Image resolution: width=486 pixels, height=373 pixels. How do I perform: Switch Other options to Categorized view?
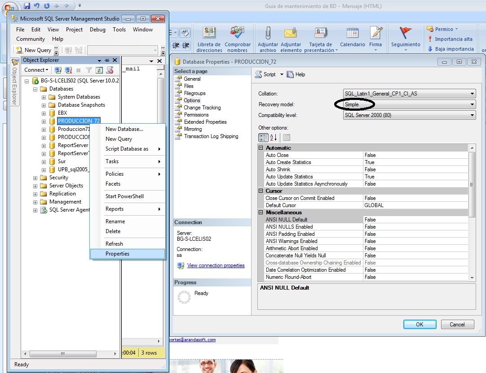264,137
